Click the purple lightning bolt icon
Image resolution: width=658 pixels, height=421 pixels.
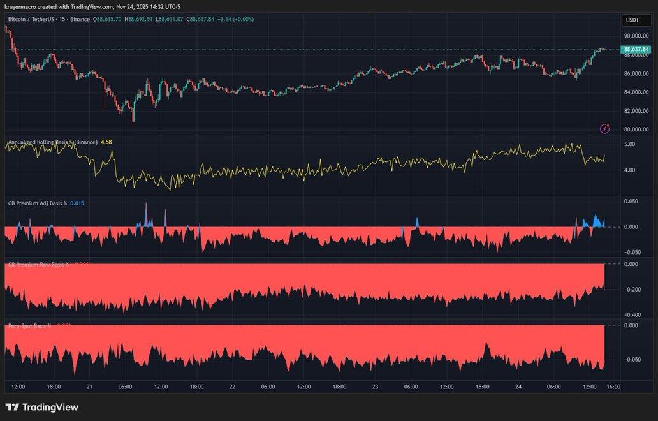(604, 129)
